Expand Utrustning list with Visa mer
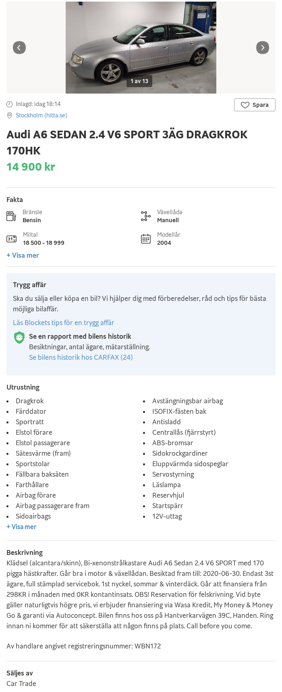This screenshot has height=692, width=282. point(21,527)
